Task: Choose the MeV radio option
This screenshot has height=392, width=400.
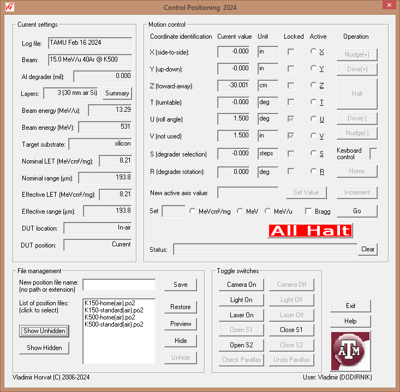Action: (240, 211)
